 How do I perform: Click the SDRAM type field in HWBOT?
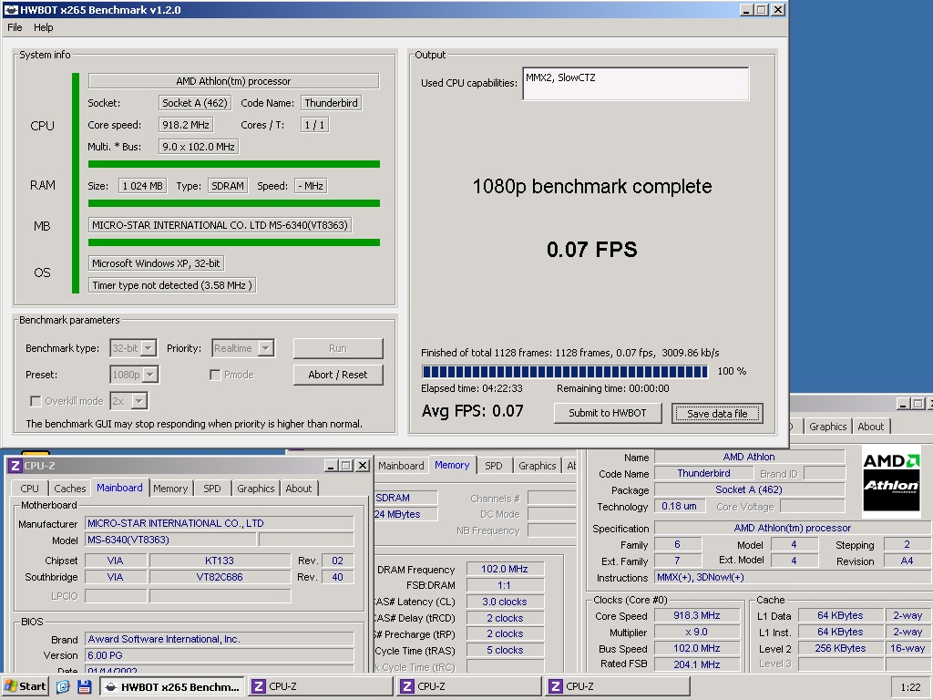[228, 186]
